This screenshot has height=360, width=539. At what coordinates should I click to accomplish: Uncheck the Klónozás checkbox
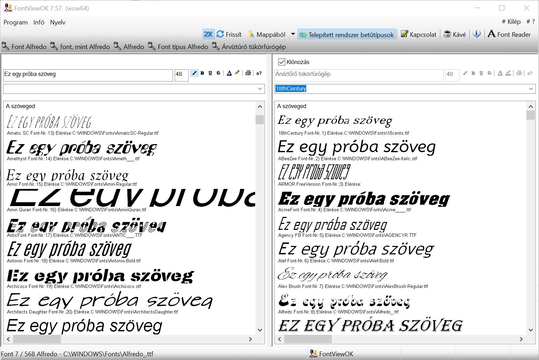(x=281, y=62)
